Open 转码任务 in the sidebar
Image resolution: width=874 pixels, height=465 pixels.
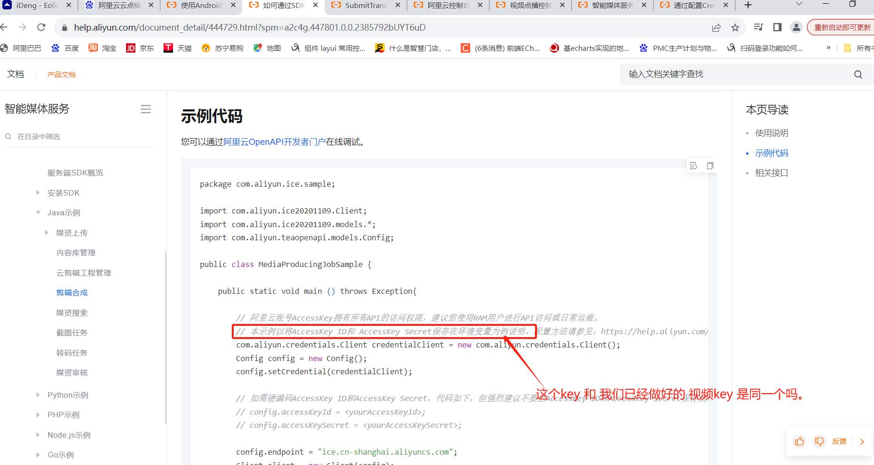click(72, 353)
